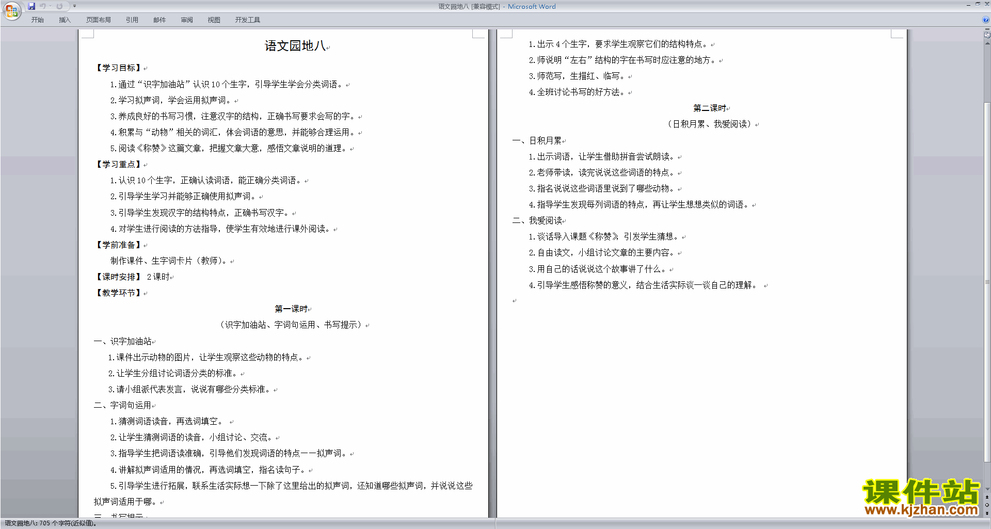
Task: Switch to the 页面布局 tab
Action: pos(99,20)
